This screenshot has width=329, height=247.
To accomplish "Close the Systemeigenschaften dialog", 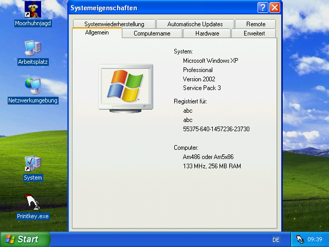I will (275, 8).
